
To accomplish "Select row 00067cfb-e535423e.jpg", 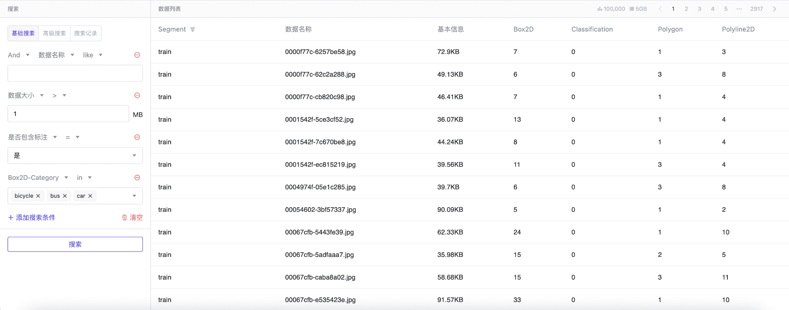I will pos(470,300).
